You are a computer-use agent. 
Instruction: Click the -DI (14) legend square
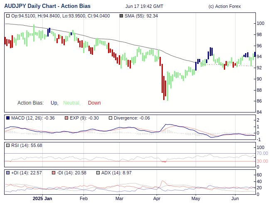pos(53,173)
